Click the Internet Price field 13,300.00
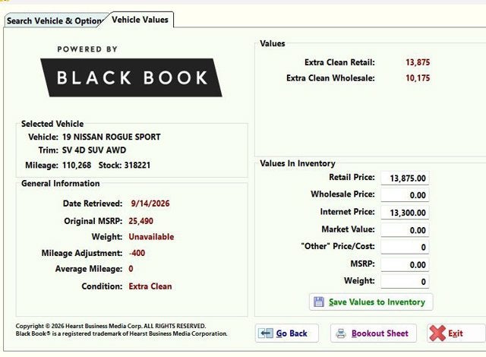Viewport: 486px width, 357px height. 405,213
